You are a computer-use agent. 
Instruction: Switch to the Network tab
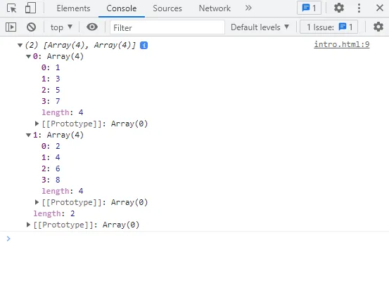pos(215,8)
